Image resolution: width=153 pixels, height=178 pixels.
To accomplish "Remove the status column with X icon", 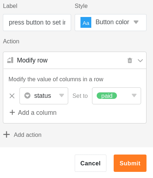I will coord(12,96).
